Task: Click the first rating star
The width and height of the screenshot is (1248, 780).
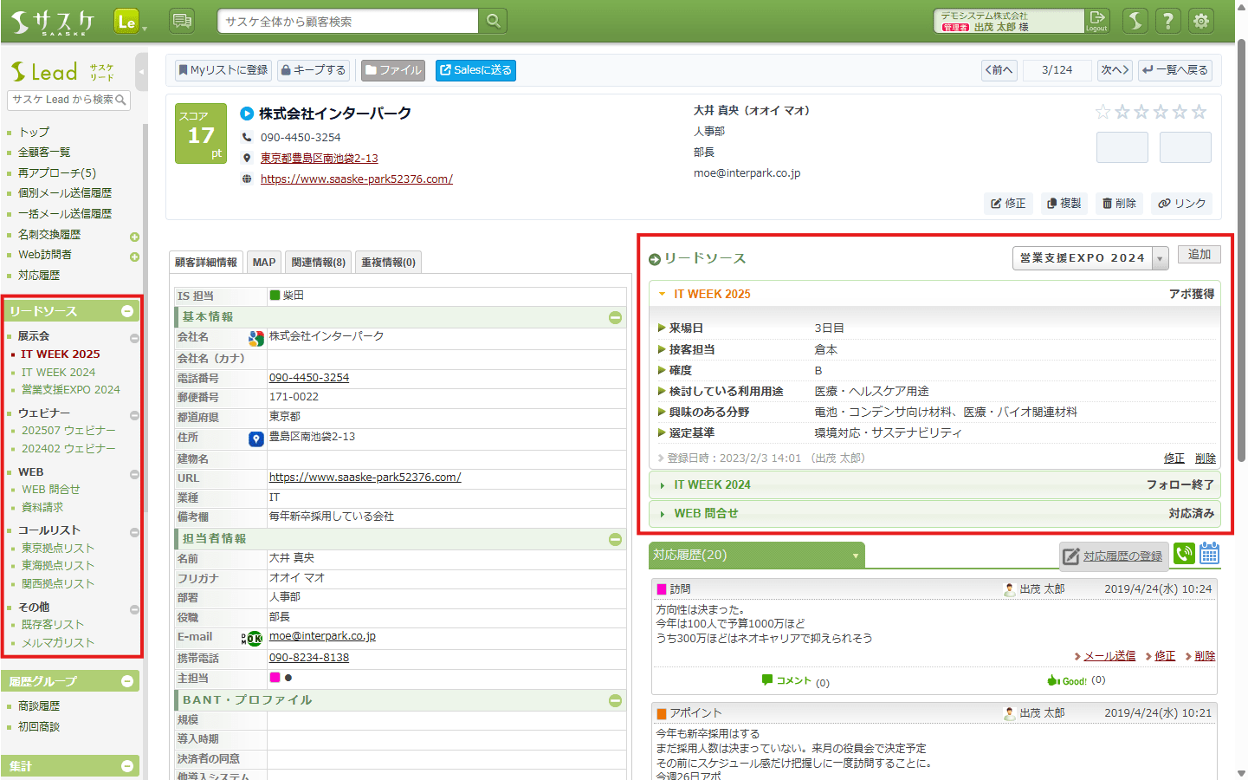Action: tap(1103, 112)
